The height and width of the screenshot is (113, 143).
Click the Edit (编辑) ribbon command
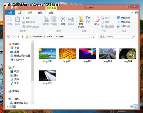(105, 22)
